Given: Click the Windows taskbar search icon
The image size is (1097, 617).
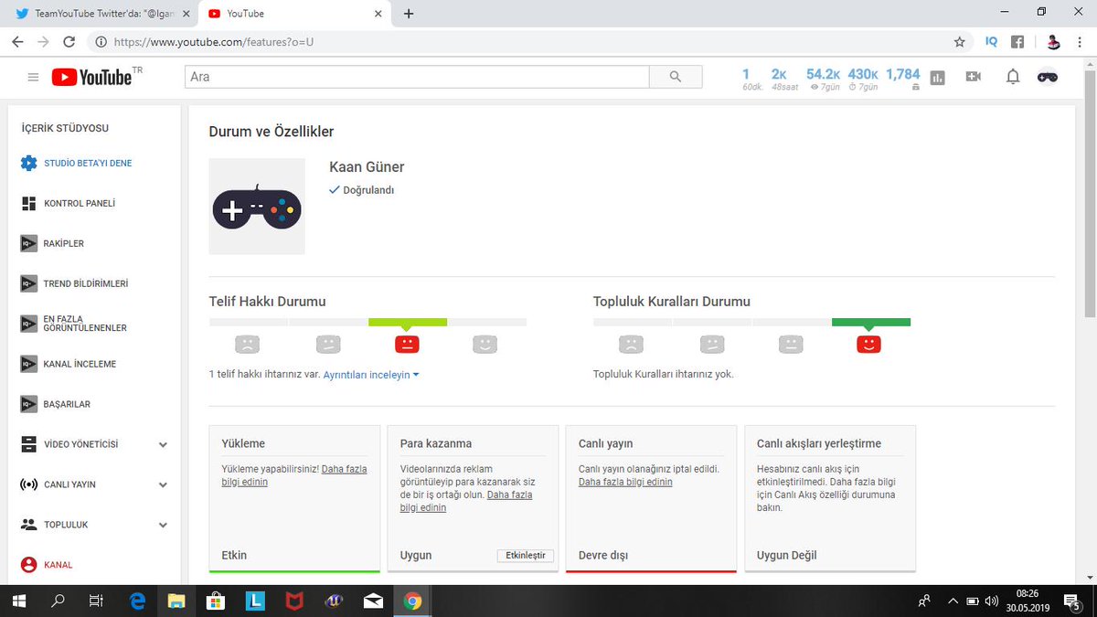Looking at the screenshot, I should coord(58,601).
